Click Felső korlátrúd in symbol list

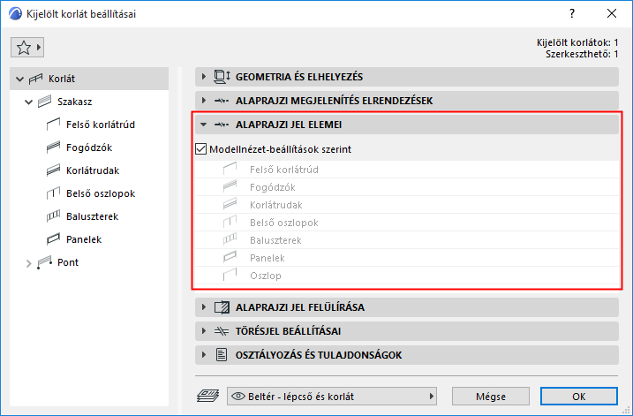coord(284,170)
